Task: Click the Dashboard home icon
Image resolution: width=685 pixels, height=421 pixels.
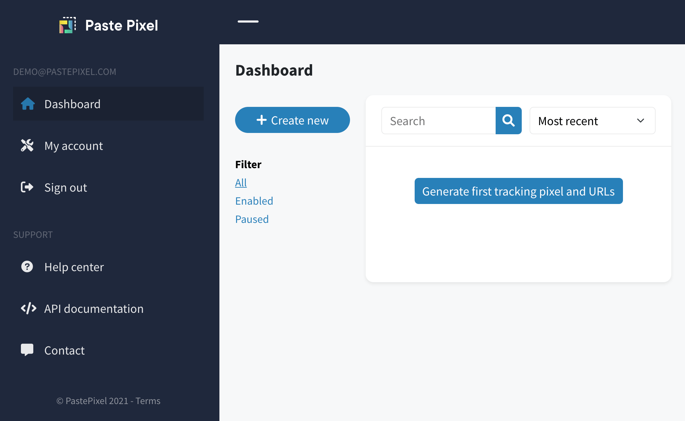Action: 28,104
